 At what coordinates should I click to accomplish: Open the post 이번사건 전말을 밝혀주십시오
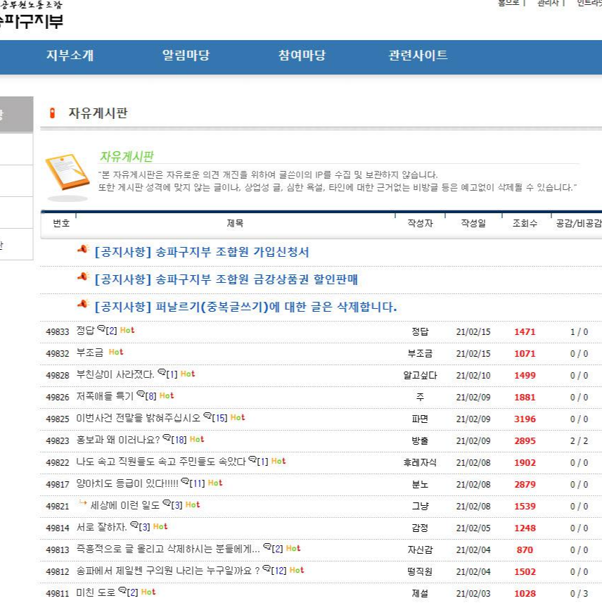tap(139, 419)
